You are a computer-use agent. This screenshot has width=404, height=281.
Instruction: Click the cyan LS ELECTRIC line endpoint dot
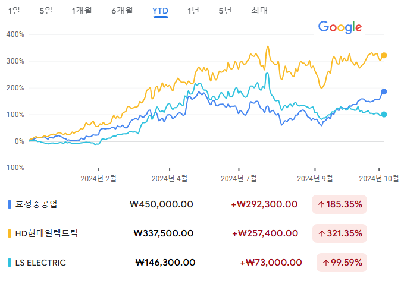384,115
